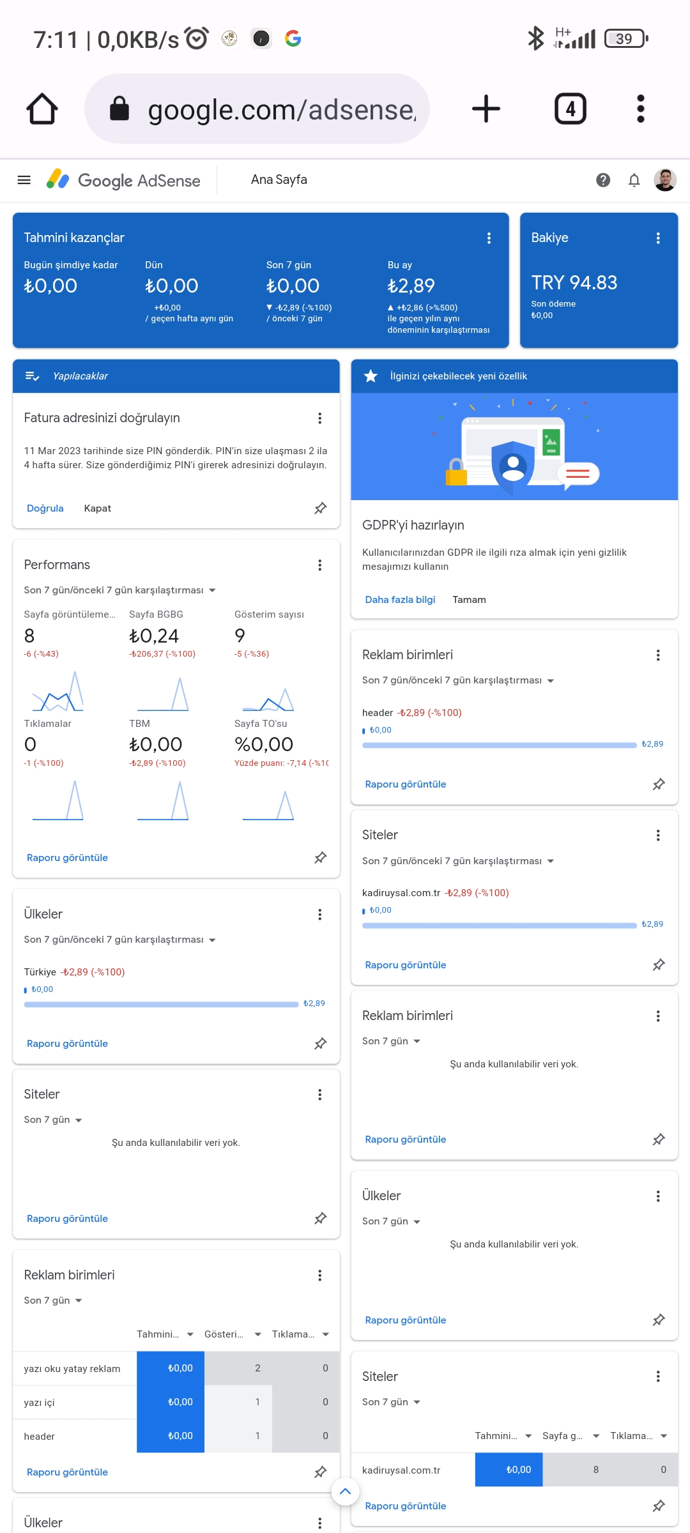The height and width of the screenshot is (1533, 690).
Task: Open the browser tab switcher showing 4
Action: coord(570,109)
